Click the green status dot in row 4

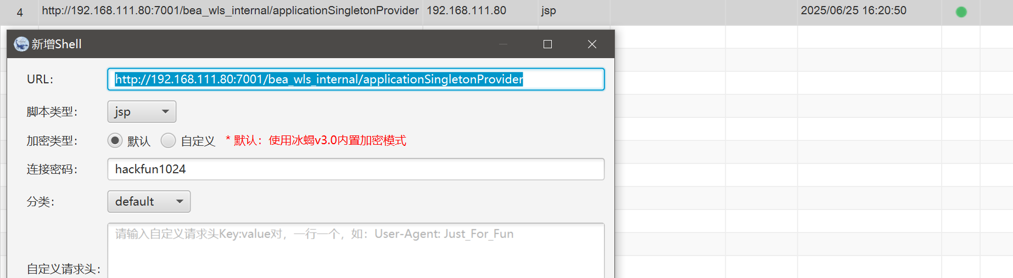pos(961,12)
